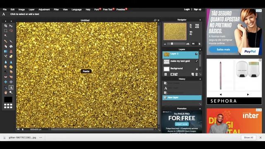Click the Layer 2 thumbnail
The width and height of the screenshot is (265, 149).
166,54
